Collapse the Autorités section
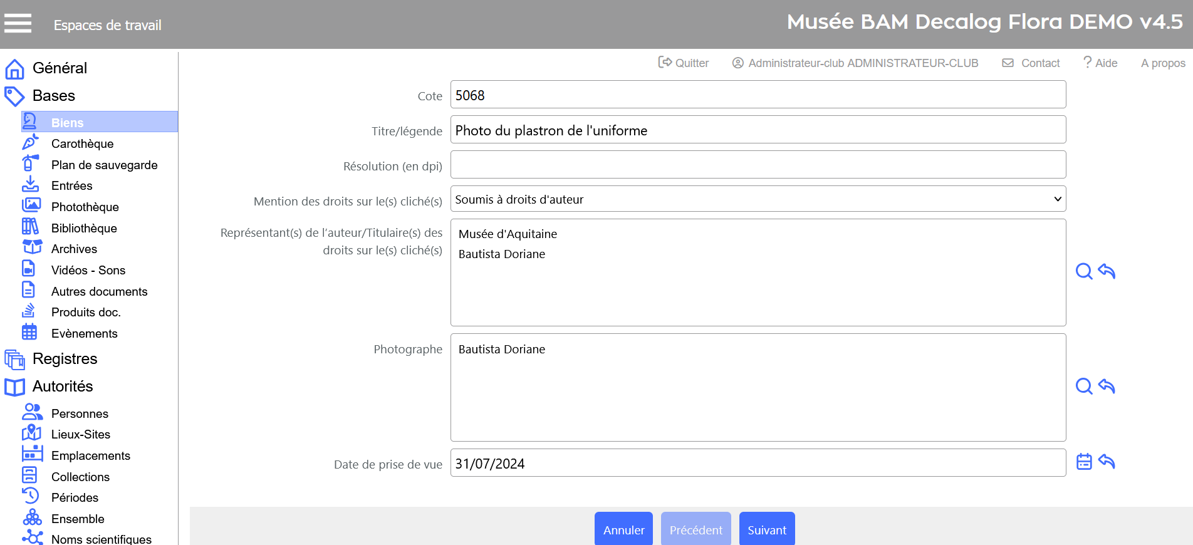The width and height of the screenshot is (1193, 545). coord(62,387)
